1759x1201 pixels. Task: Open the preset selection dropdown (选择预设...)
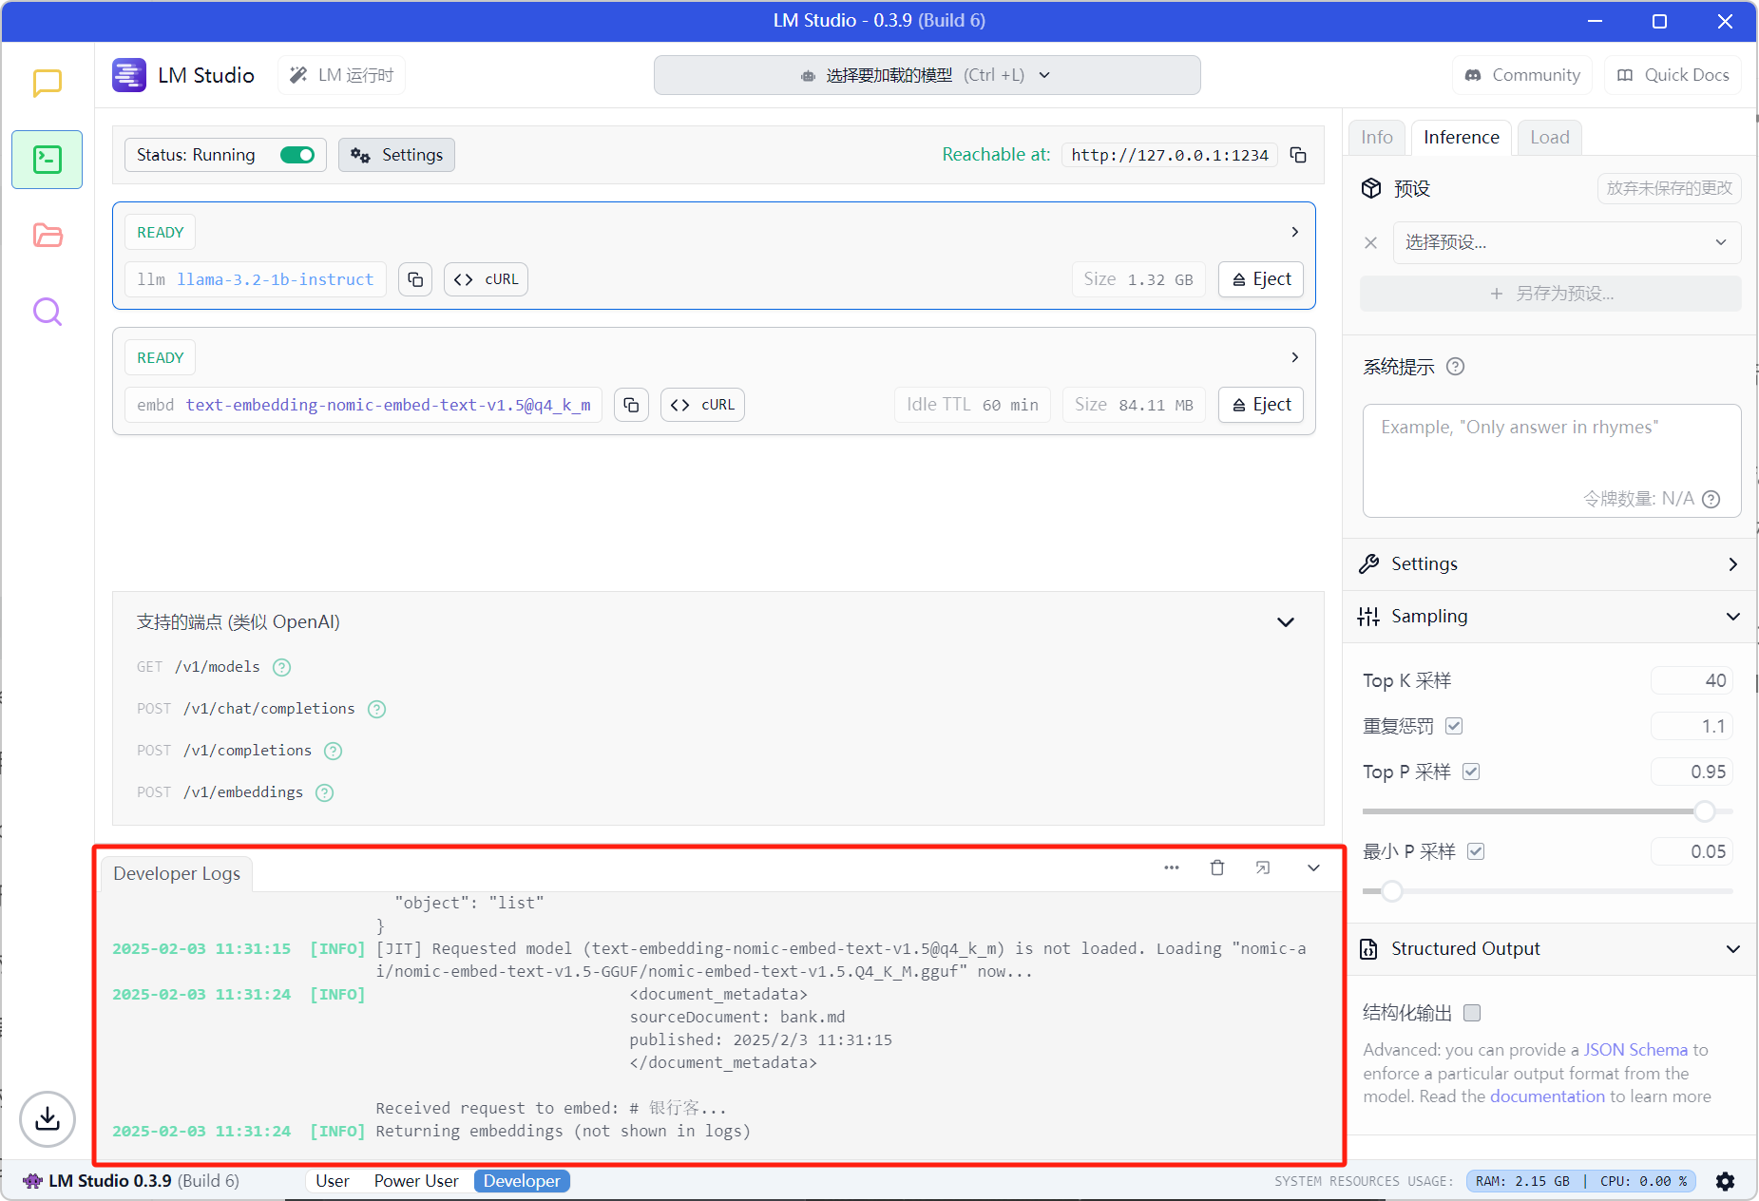click(x=1566, y=242)
